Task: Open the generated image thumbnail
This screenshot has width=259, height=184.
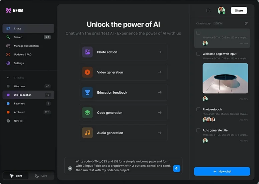Action: point(225,78)
